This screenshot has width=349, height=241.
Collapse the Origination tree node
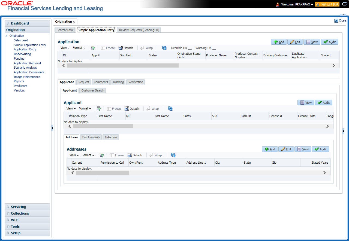(x=7, y=36)
